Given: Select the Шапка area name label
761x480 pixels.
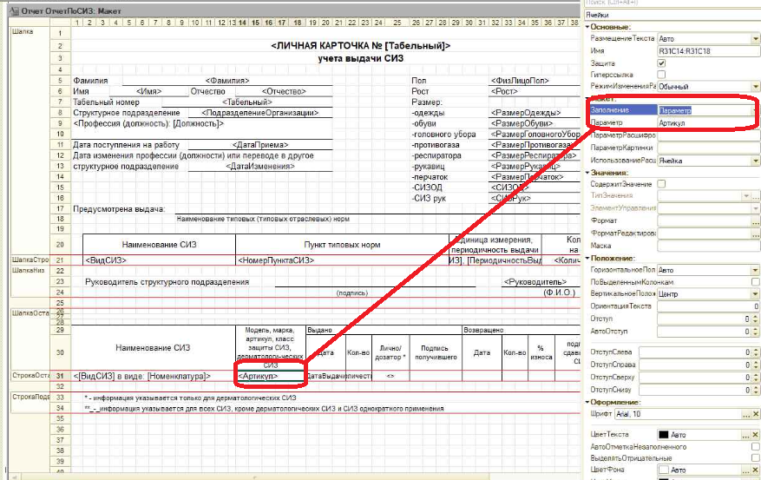Looking at the screenshot, I should tap(23, 31).
